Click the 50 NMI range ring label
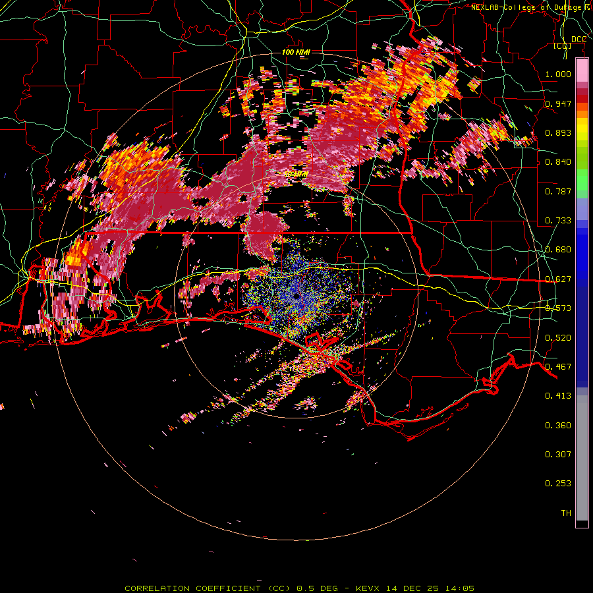The image size is (593, 593). pos(296,175)
